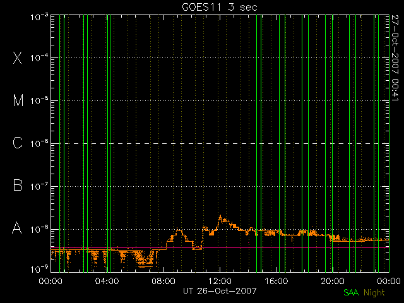Click the 10⁻⁹ y-axis tick label

(39, 270)
